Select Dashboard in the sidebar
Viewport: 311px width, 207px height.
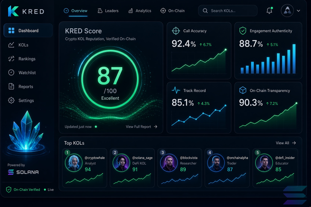(x=28, y=31)
